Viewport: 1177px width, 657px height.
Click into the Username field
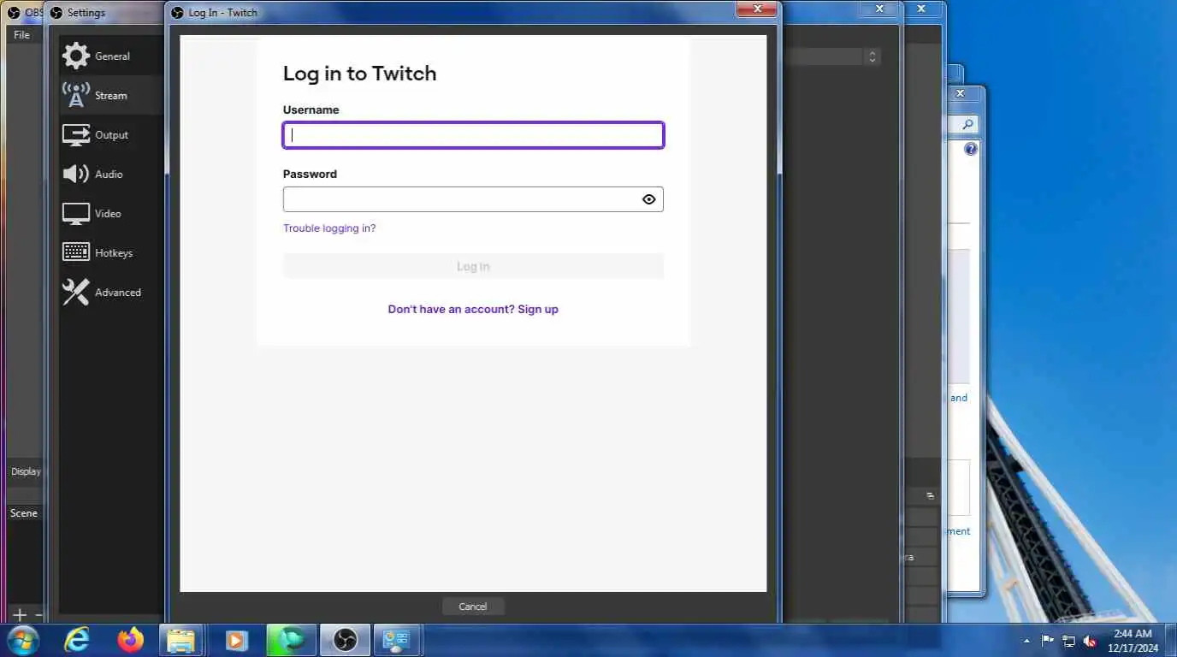[x=473, y=135]
